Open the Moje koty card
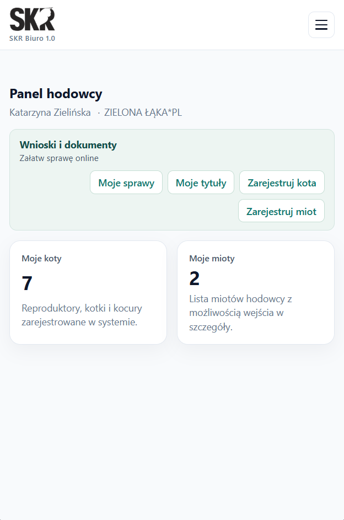 (88, 292)
